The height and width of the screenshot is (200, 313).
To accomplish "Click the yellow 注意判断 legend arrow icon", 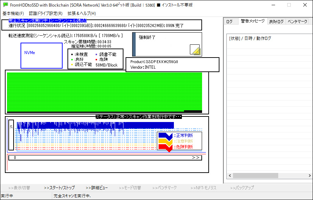I will (166, 142).
